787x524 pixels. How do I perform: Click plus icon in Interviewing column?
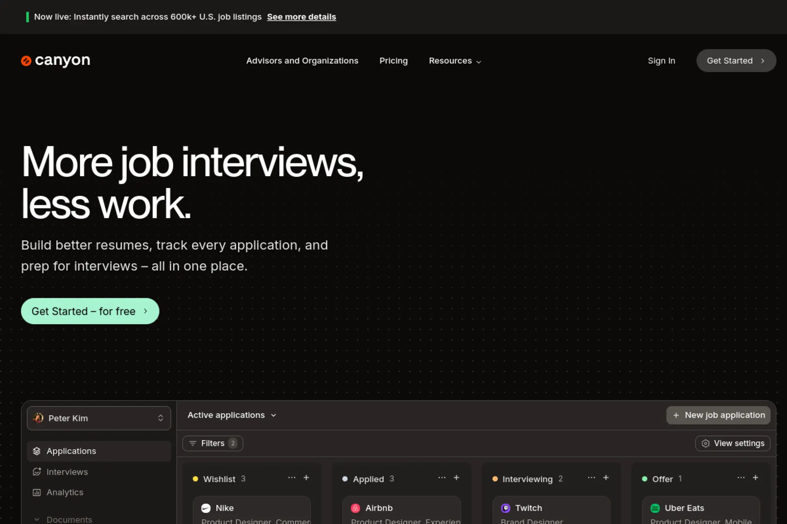point(606,478)
